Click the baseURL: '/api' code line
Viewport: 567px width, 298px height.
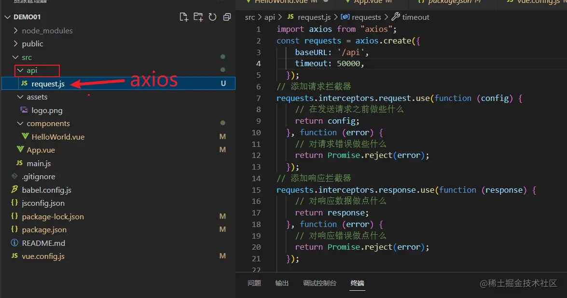click(x=332, y=52)
